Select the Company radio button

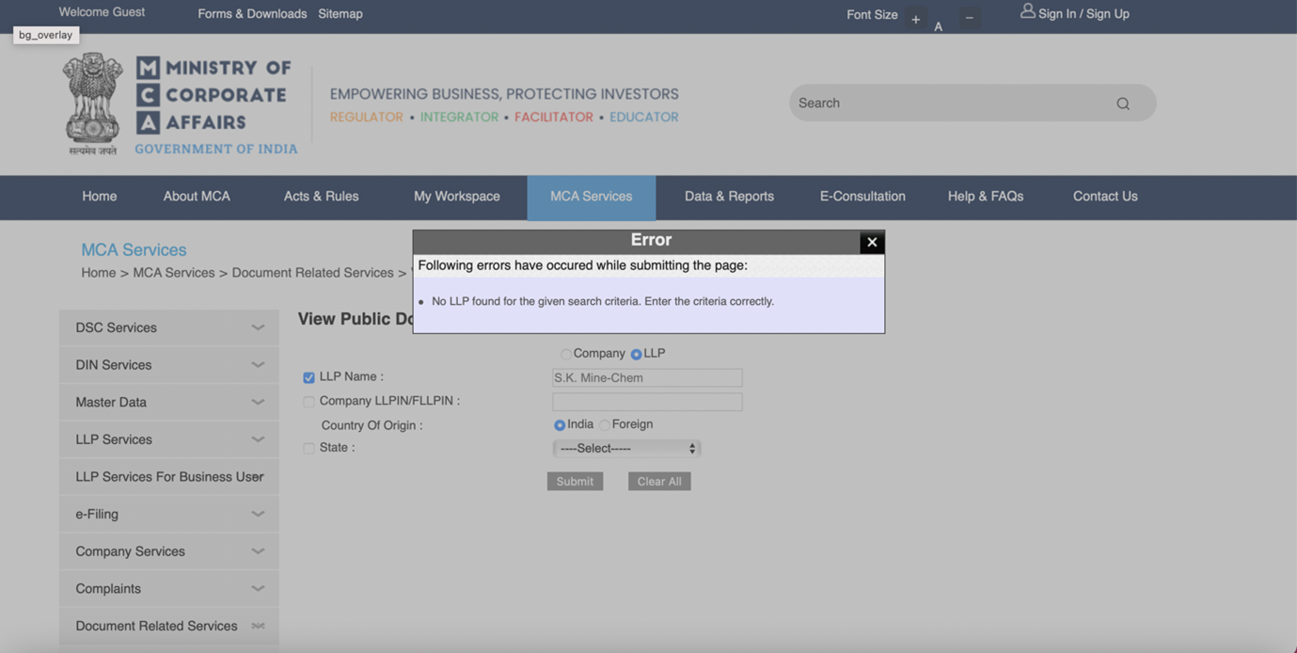[x=565, y=355]
